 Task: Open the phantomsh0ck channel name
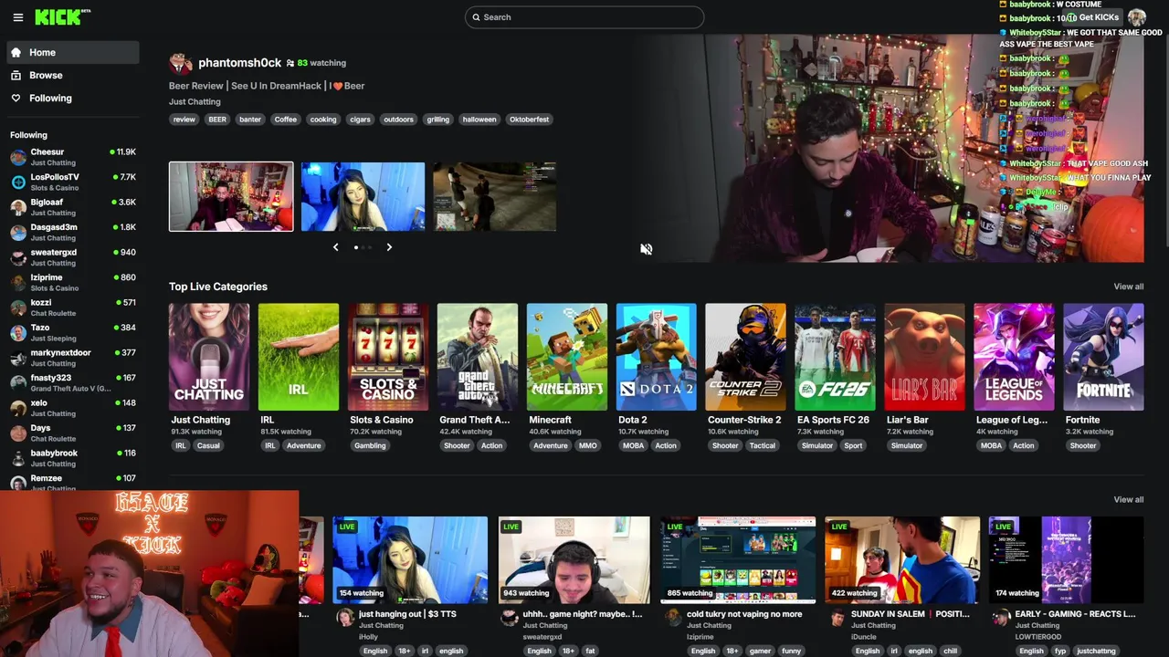pyautogui.click(x=239, y=63)
